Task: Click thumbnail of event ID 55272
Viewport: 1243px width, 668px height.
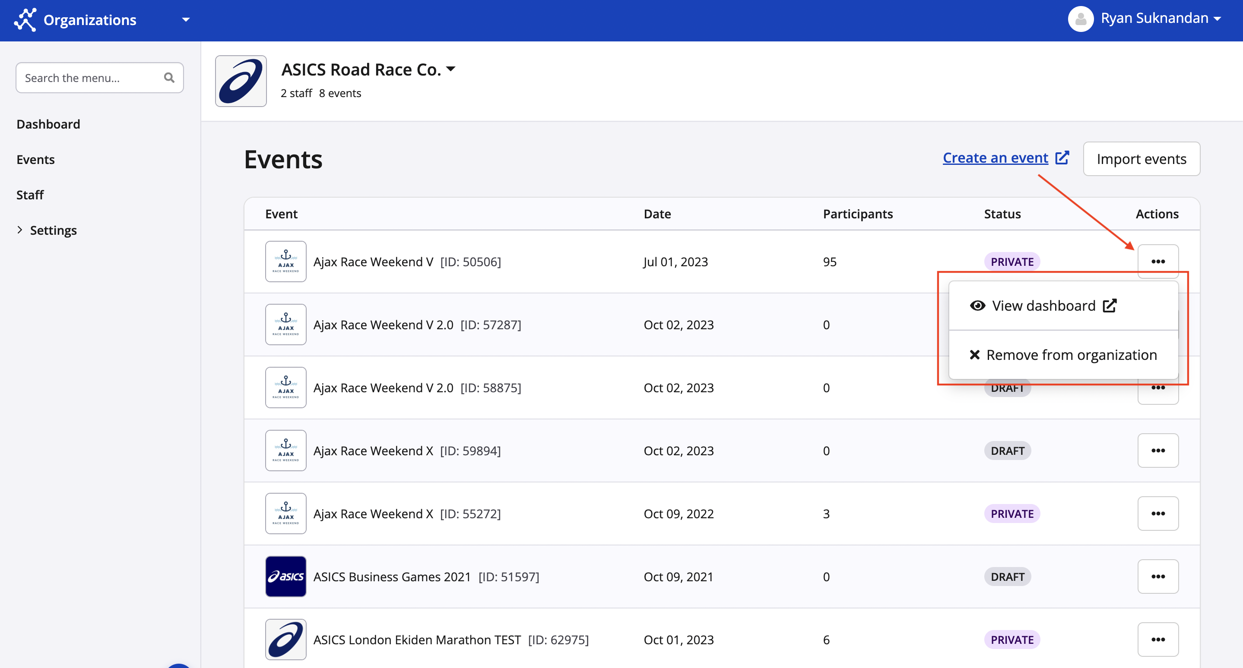Action: pyautogui.click(x=285, y=513)
